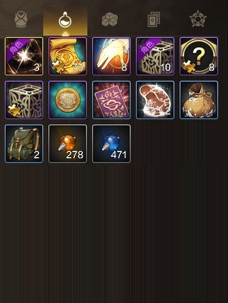The width and height of the screenshot is (228, 303).
Task: Click the empty slot after blue orb
Action: pyautogui.click(x=155, y=144)
